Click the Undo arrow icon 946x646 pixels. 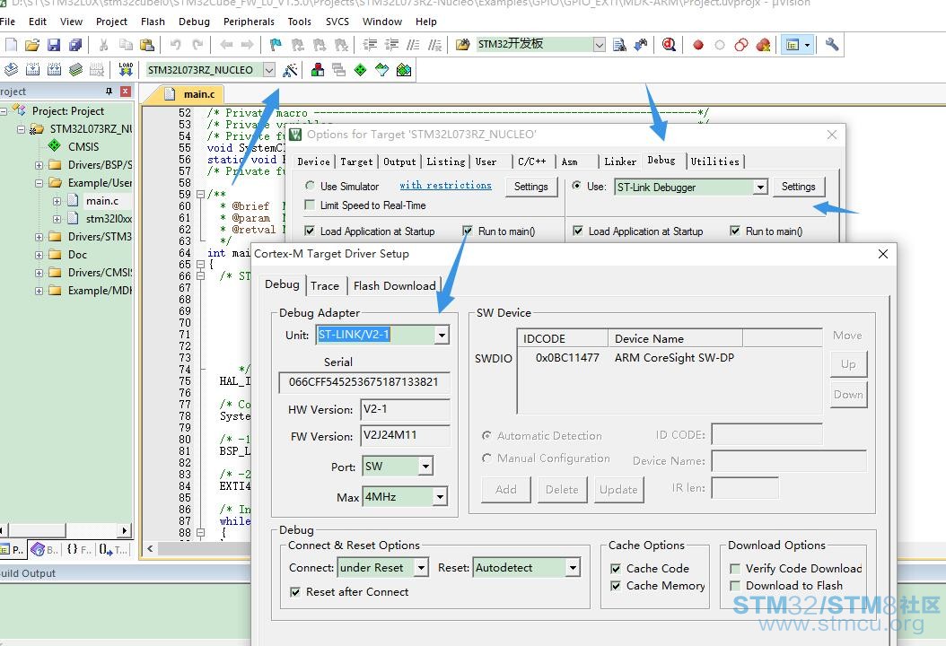(x=176, y=45)
